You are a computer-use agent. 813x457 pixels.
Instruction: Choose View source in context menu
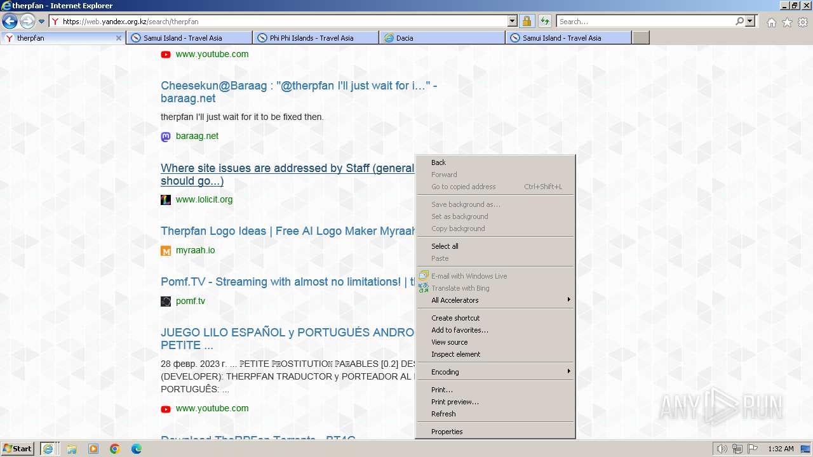click(495, 342)
